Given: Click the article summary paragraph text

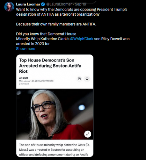Looking at the screenshot, I should (54, 150).
